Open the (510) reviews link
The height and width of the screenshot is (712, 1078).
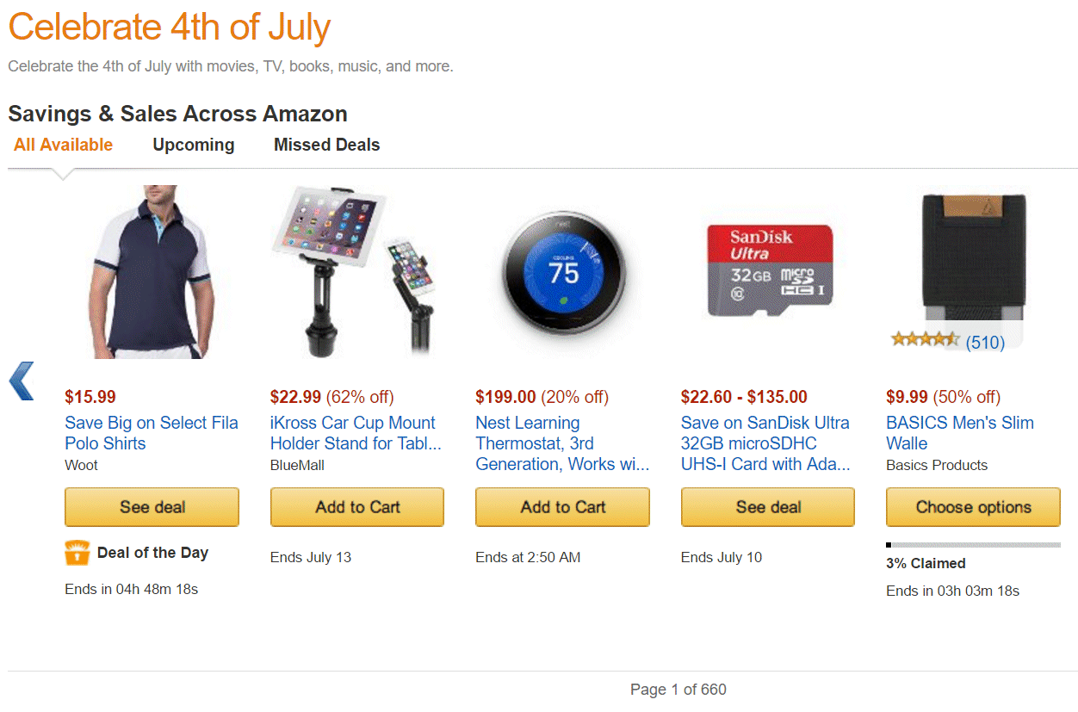pyautogui.click(x=988, y=341)
